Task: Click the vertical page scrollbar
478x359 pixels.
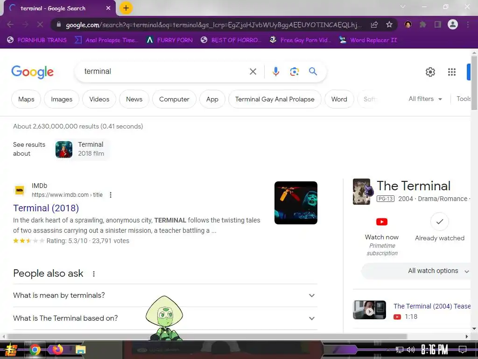Action: click(x=474, y=82)
